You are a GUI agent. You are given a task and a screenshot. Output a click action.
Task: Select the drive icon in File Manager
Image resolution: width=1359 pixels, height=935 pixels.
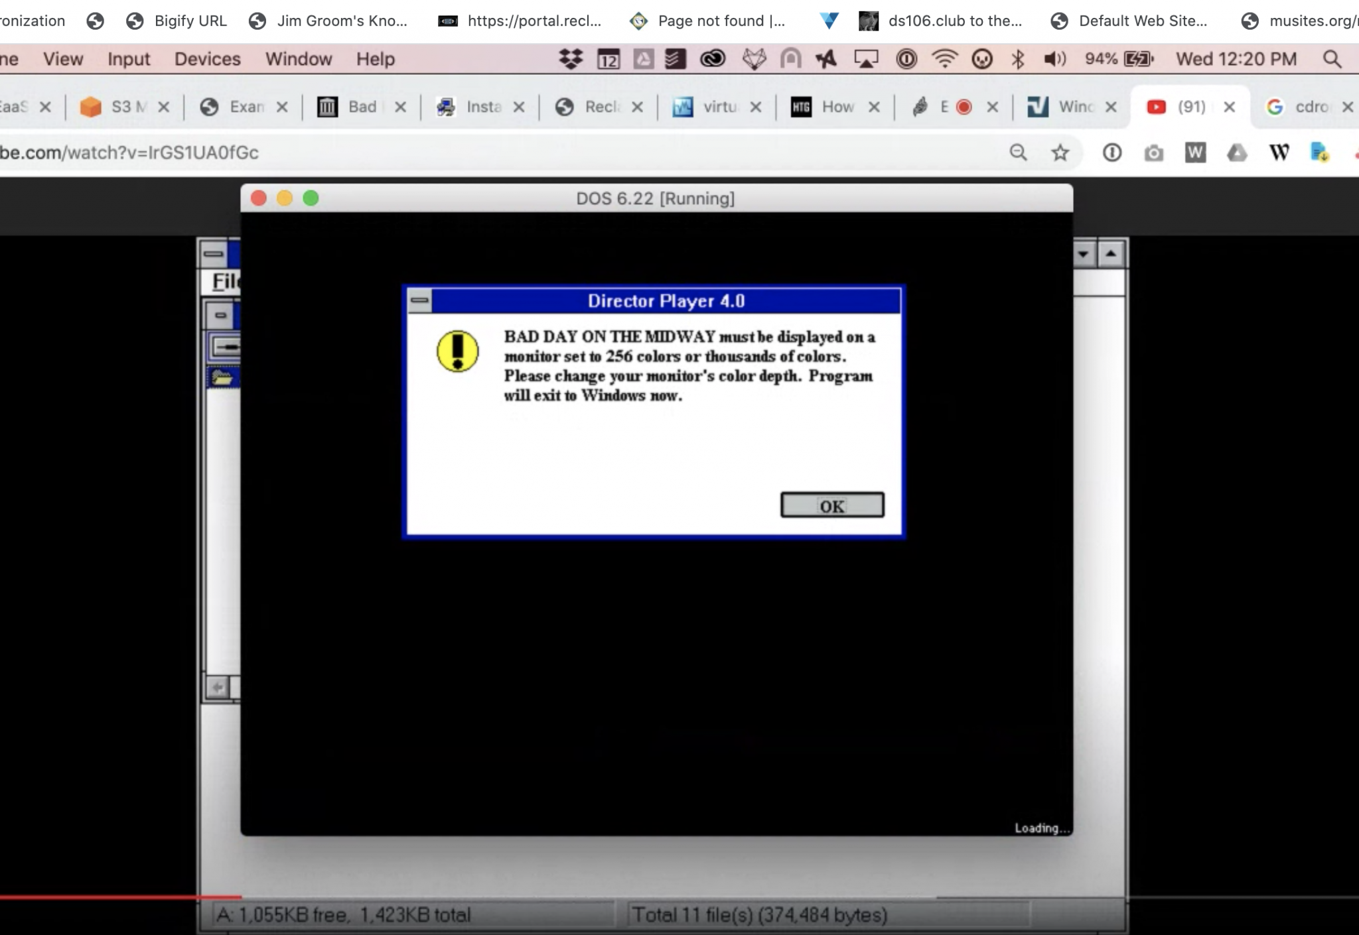[225, 346]
